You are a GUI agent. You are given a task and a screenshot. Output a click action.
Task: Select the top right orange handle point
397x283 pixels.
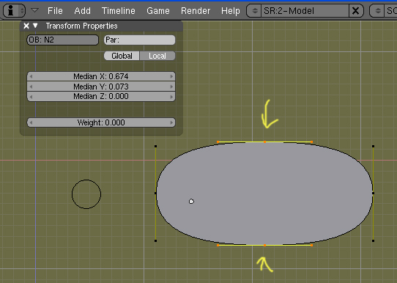click(x=312, y=142)
